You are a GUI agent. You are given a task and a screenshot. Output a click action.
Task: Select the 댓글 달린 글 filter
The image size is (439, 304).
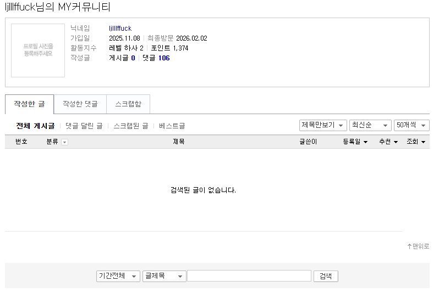click(84, 126)
